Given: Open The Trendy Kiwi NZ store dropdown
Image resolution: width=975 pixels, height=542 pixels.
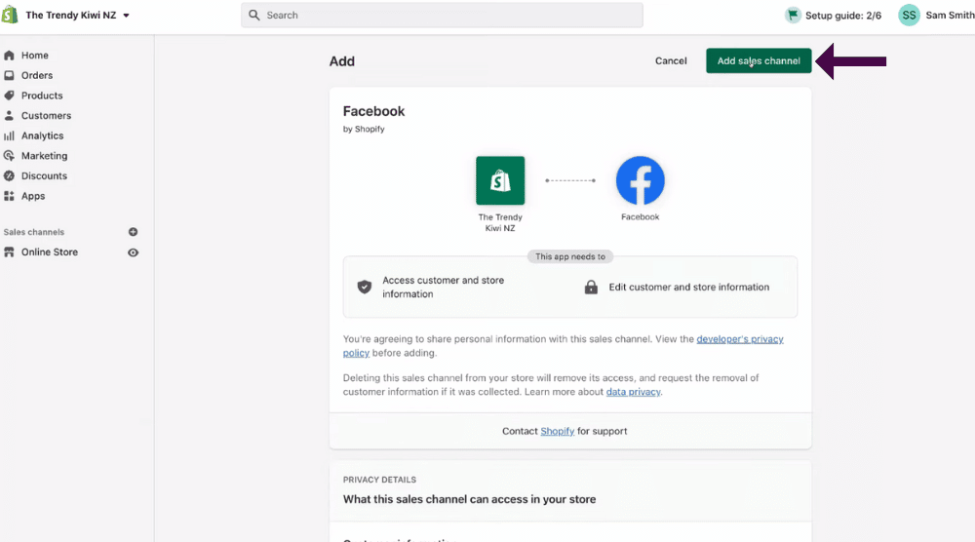Looking at the screenshot, I should 77,15.
